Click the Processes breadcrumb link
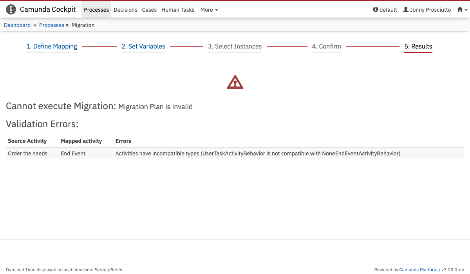 click(52, 25)
